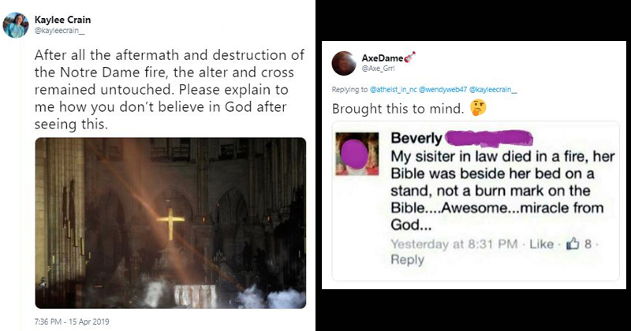Open the 7:36 PM - 15 Apr 2019 timestamp
This screenshot has height=331, width=631.
click(x=72, y=322)
